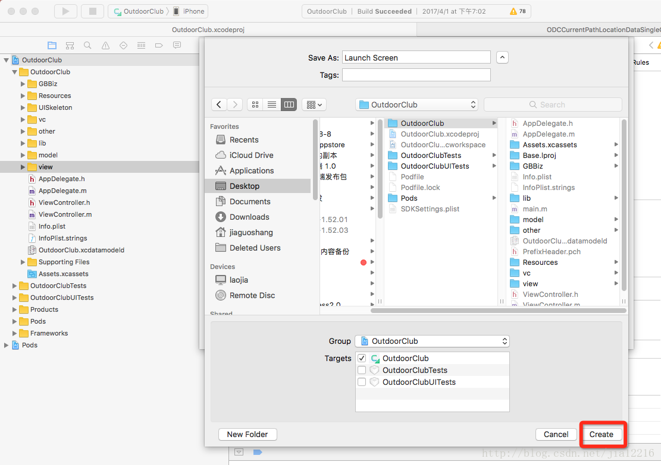Expand the Supporting Files group
Screen dimensions: 661x465
tap(23, 262)
